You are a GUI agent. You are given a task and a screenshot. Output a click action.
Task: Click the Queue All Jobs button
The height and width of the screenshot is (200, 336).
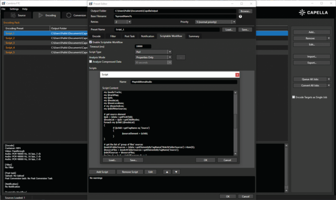(310, 79)
